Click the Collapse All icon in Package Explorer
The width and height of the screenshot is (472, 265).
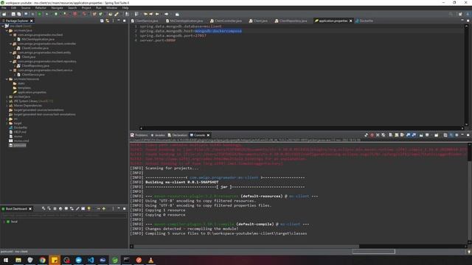point(102,21)
